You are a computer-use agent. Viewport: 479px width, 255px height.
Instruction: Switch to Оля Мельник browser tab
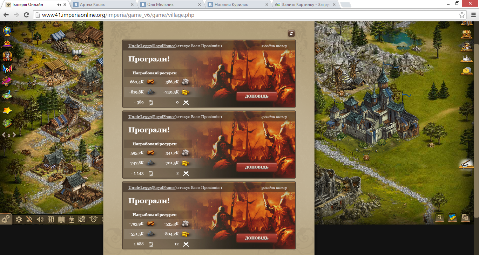click(171, 5)
